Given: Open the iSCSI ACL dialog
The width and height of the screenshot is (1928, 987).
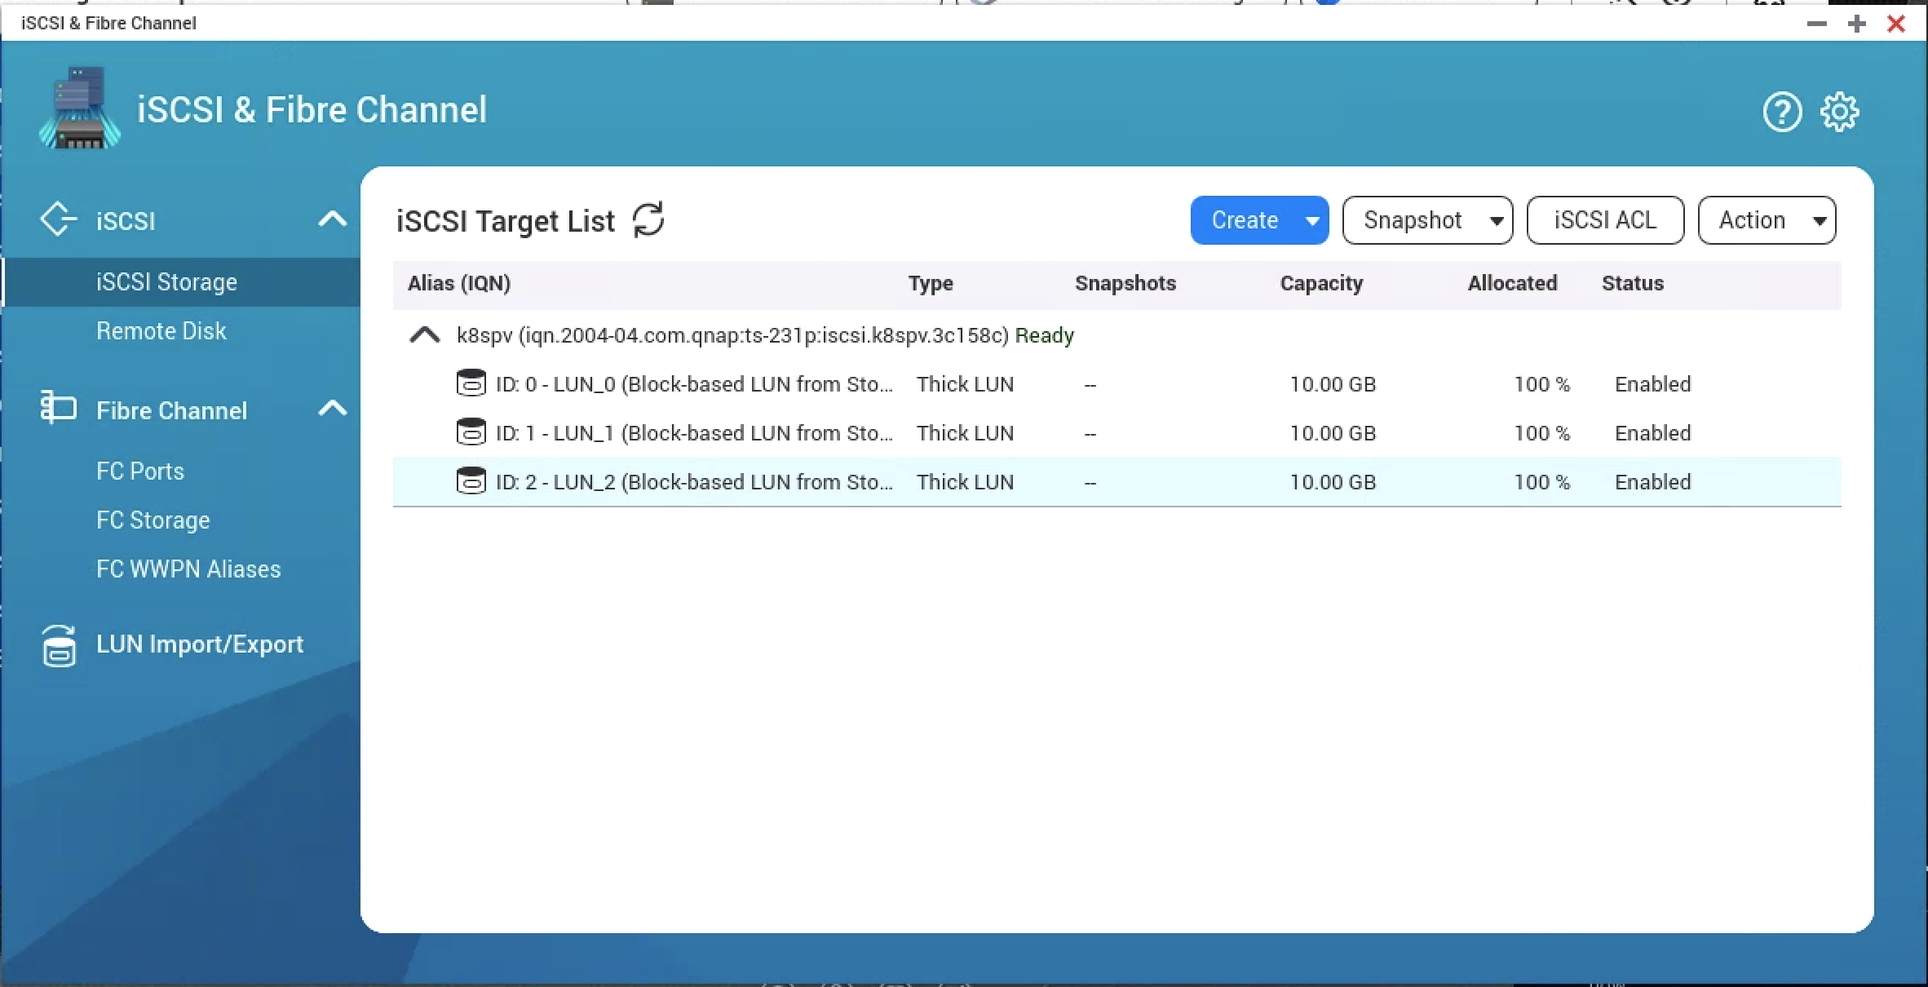Looking at the screenshot, I should point(1605,220).
